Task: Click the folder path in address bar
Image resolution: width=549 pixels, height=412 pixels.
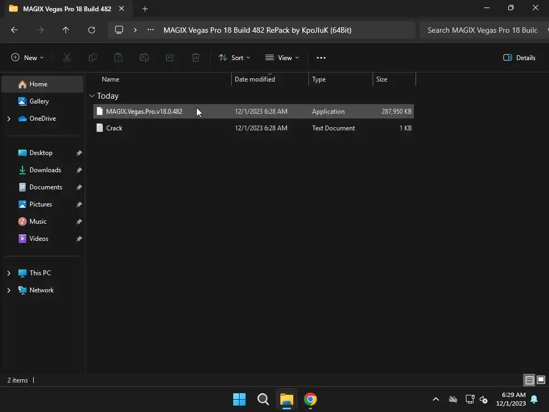Action: click(257, 30)
